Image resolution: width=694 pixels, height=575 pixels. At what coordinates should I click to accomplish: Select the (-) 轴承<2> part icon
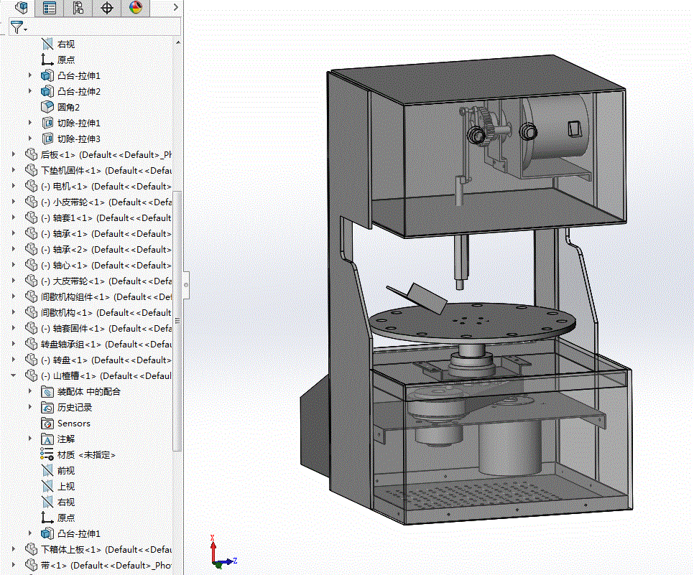coord(31,250)
